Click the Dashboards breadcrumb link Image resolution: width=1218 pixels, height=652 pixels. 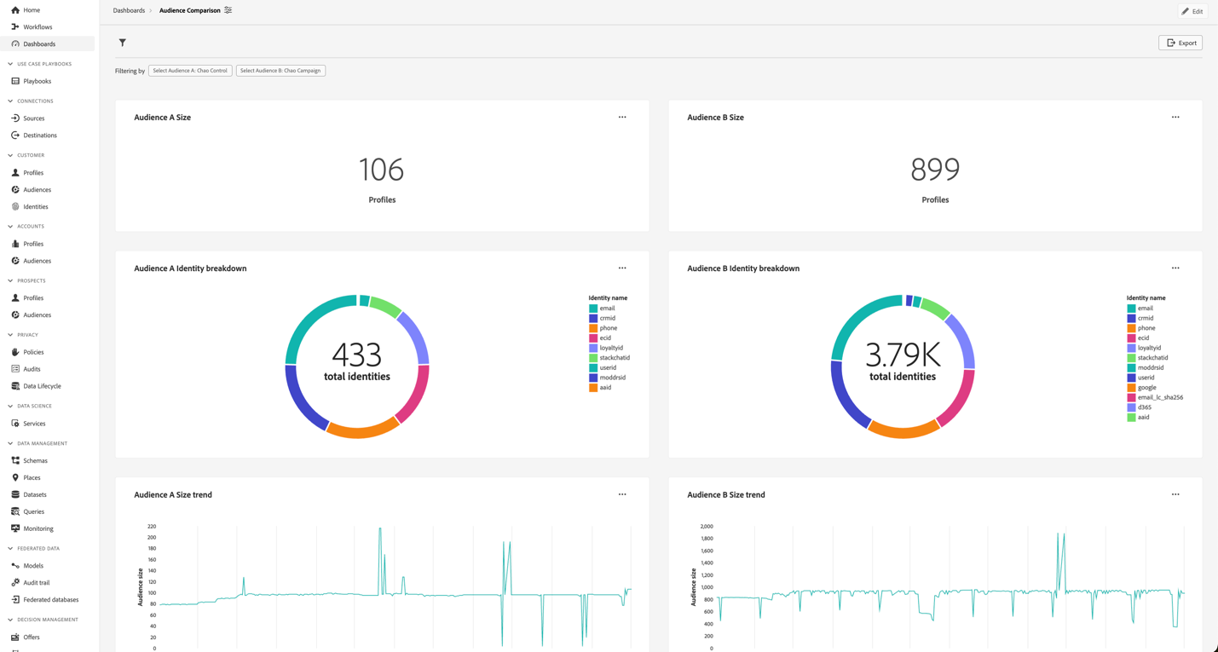[129, 10]
